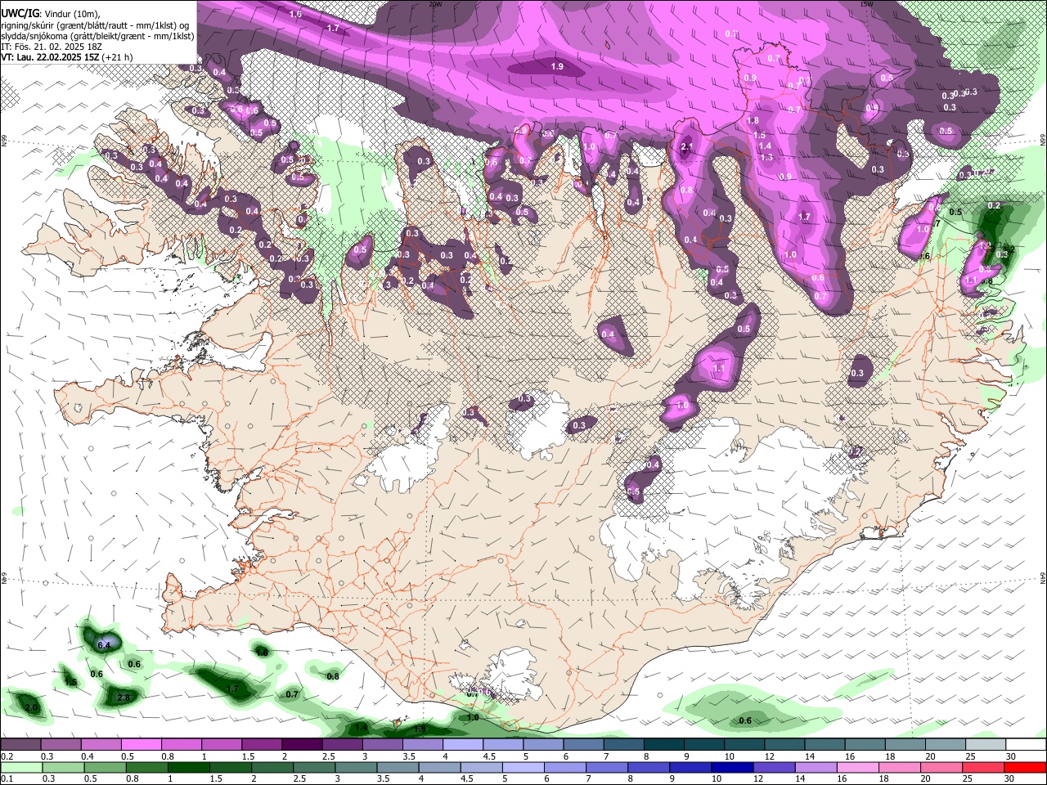This screenshot has height=785, width=1047.
Task: Click the 'VT: Lau. 22.02.2025 15Z' valid time
Action: tap(51, 57)
